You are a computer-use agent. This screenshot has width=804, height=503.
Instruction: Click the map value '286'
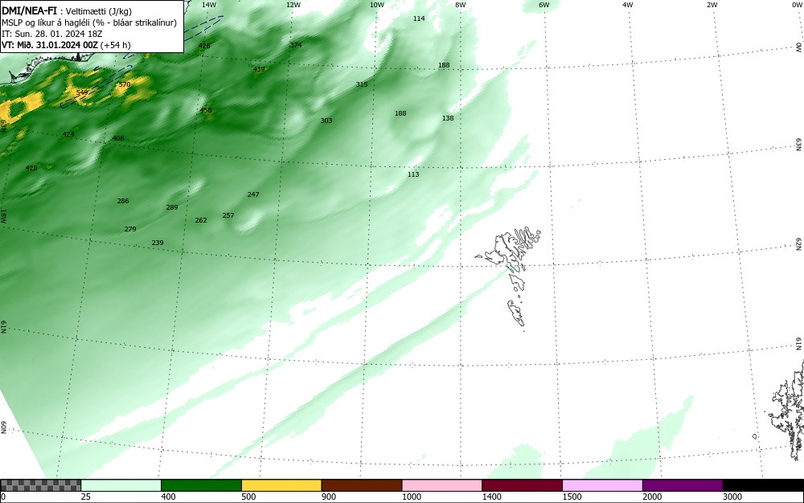123,202
